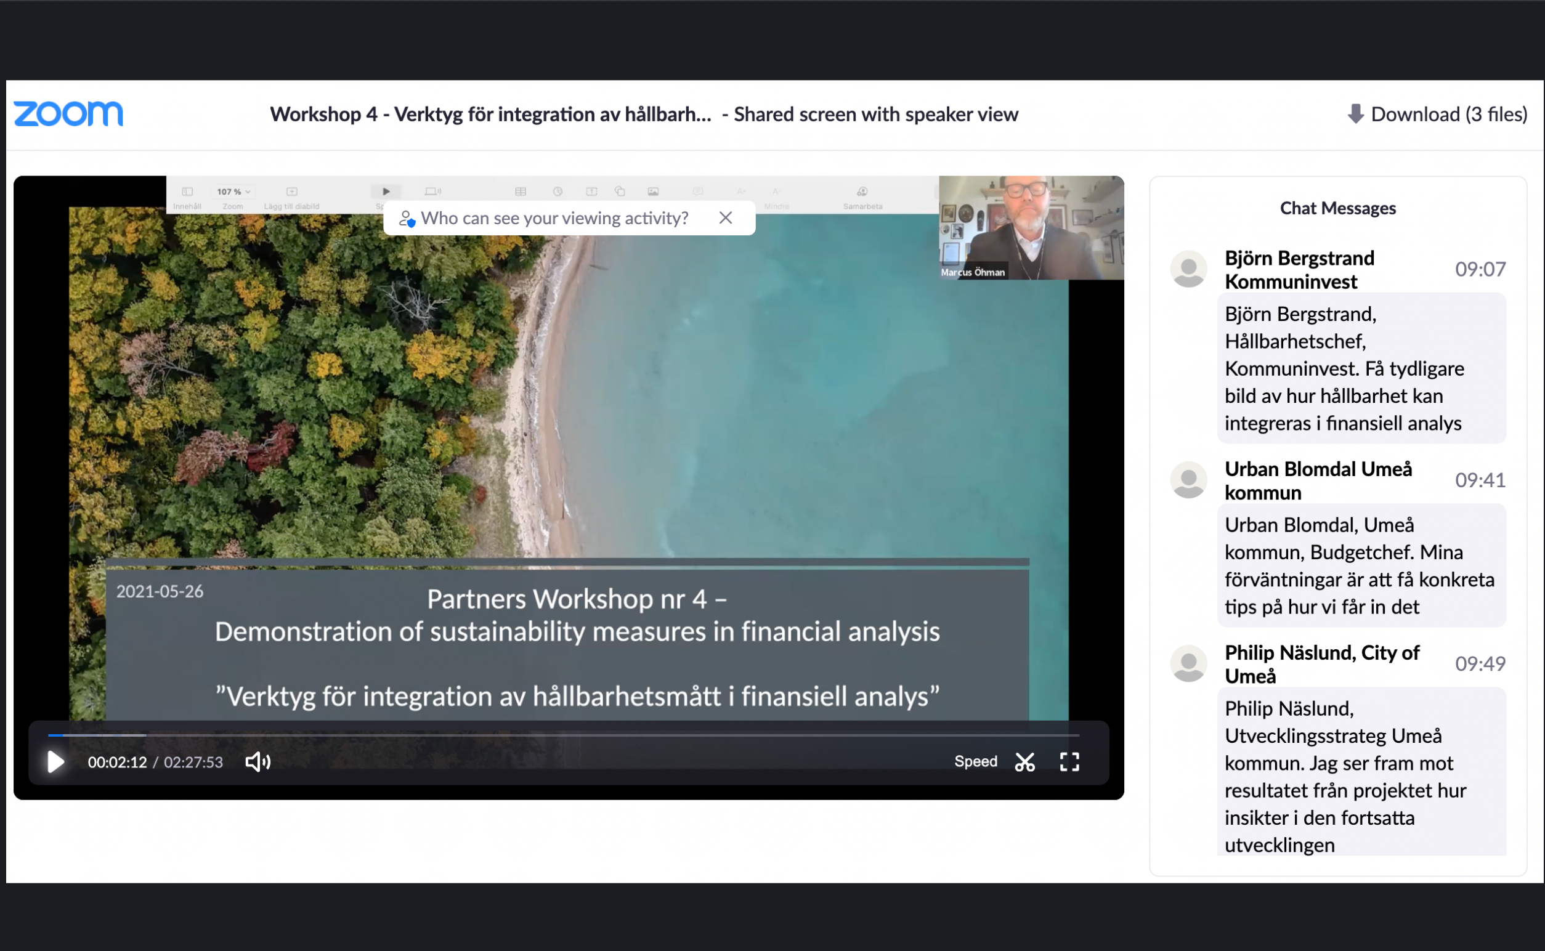Screen dimensions: 1545x951
Task: Enter fullscreen with the expand icon
Action: (1069, 762)
